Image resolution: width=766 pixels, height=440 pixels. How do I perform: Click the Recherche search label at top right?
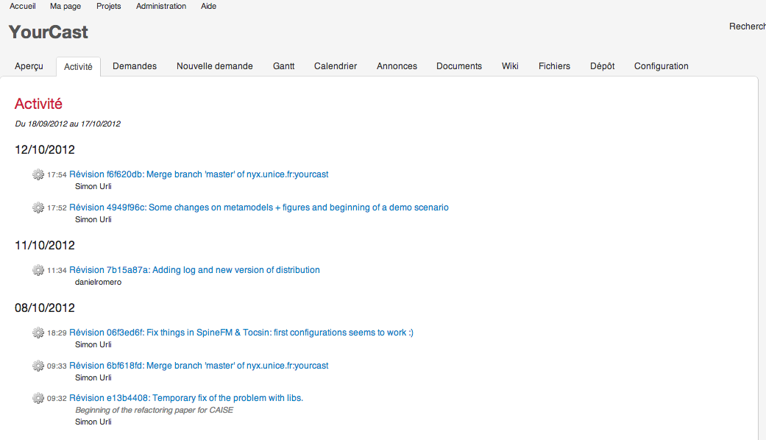[x=747, y=26]
